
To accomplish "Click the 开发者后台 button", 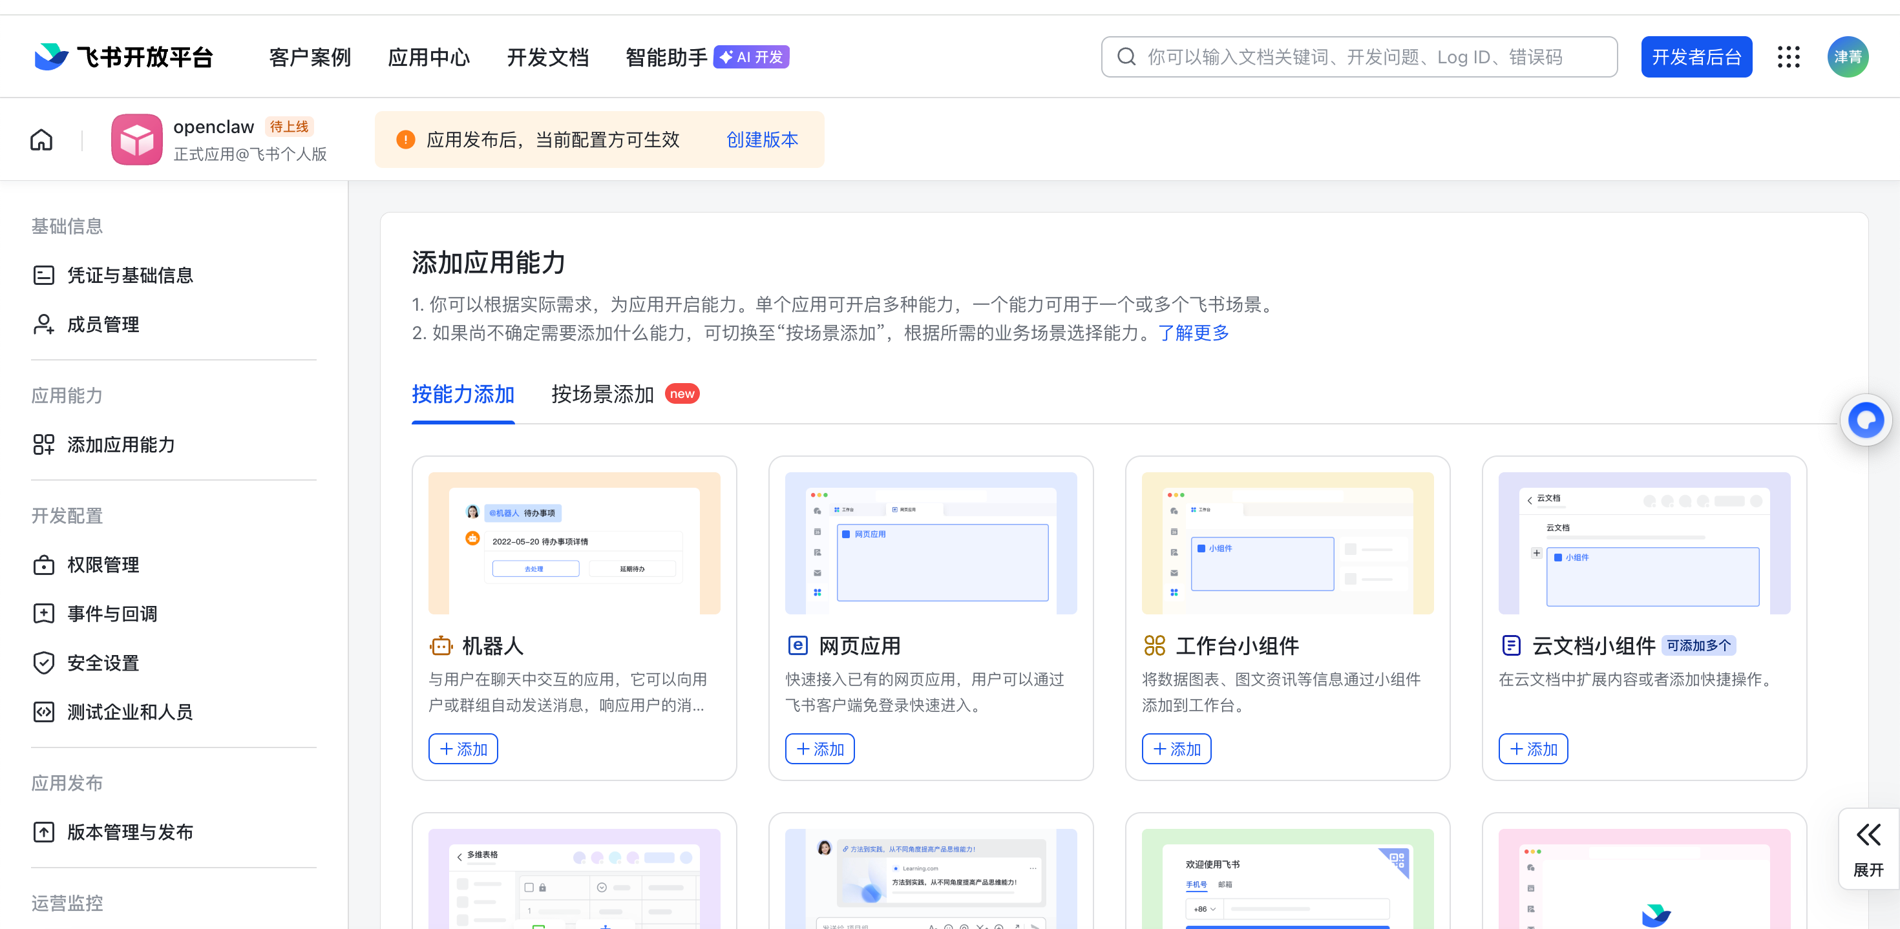I will [x=1696, y=57].
